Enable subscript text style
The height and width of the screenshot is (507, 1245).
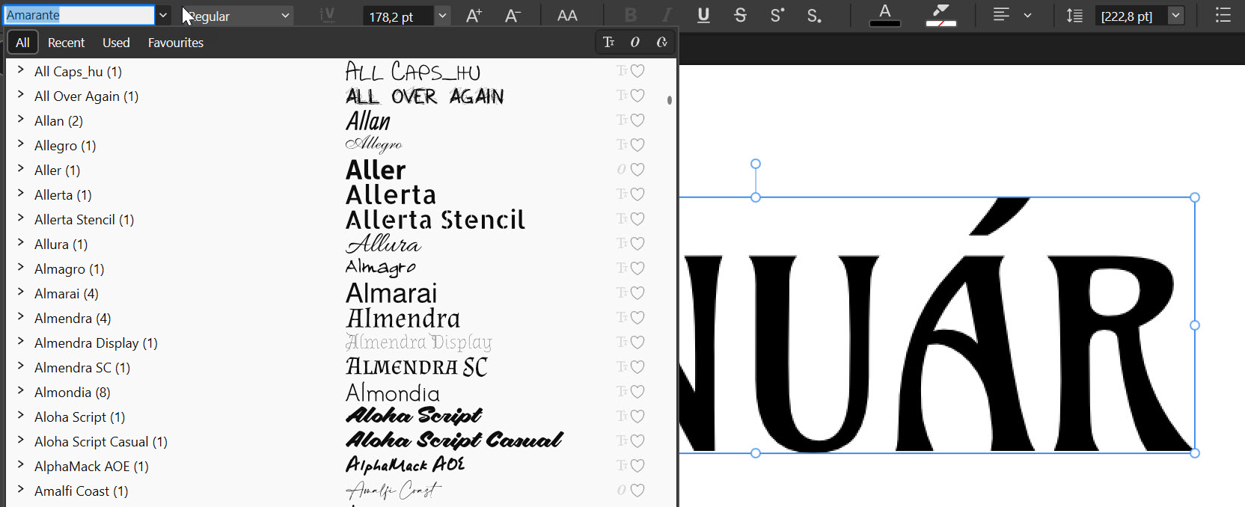[x=814, y=16]
